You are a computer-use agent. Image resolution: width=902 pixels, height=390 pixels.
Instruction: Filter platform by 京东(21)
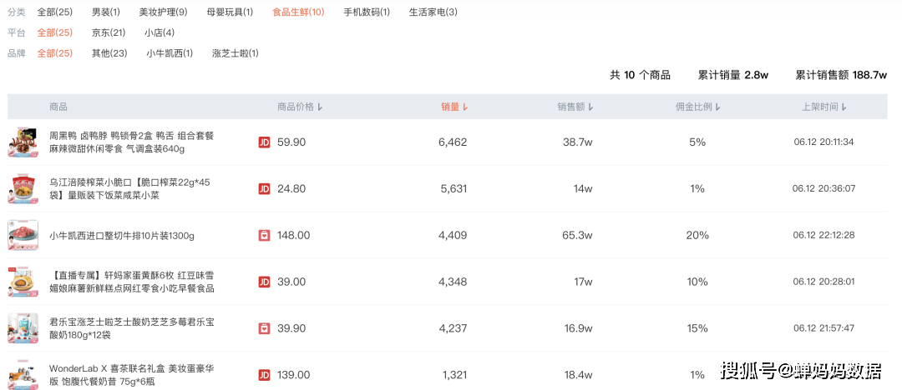109,32
